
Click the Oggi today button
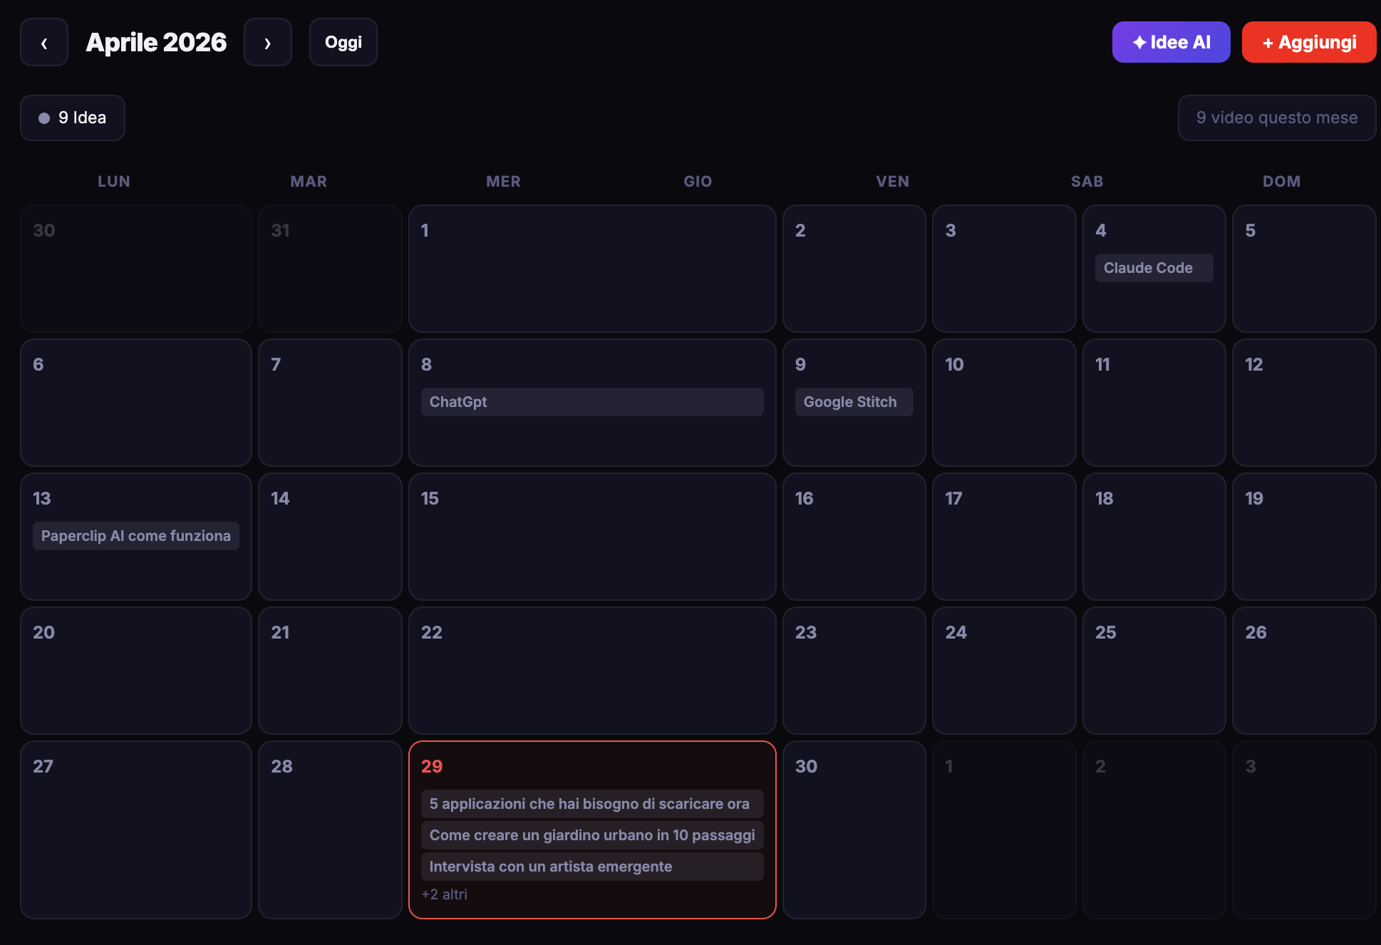coord(343,43)
